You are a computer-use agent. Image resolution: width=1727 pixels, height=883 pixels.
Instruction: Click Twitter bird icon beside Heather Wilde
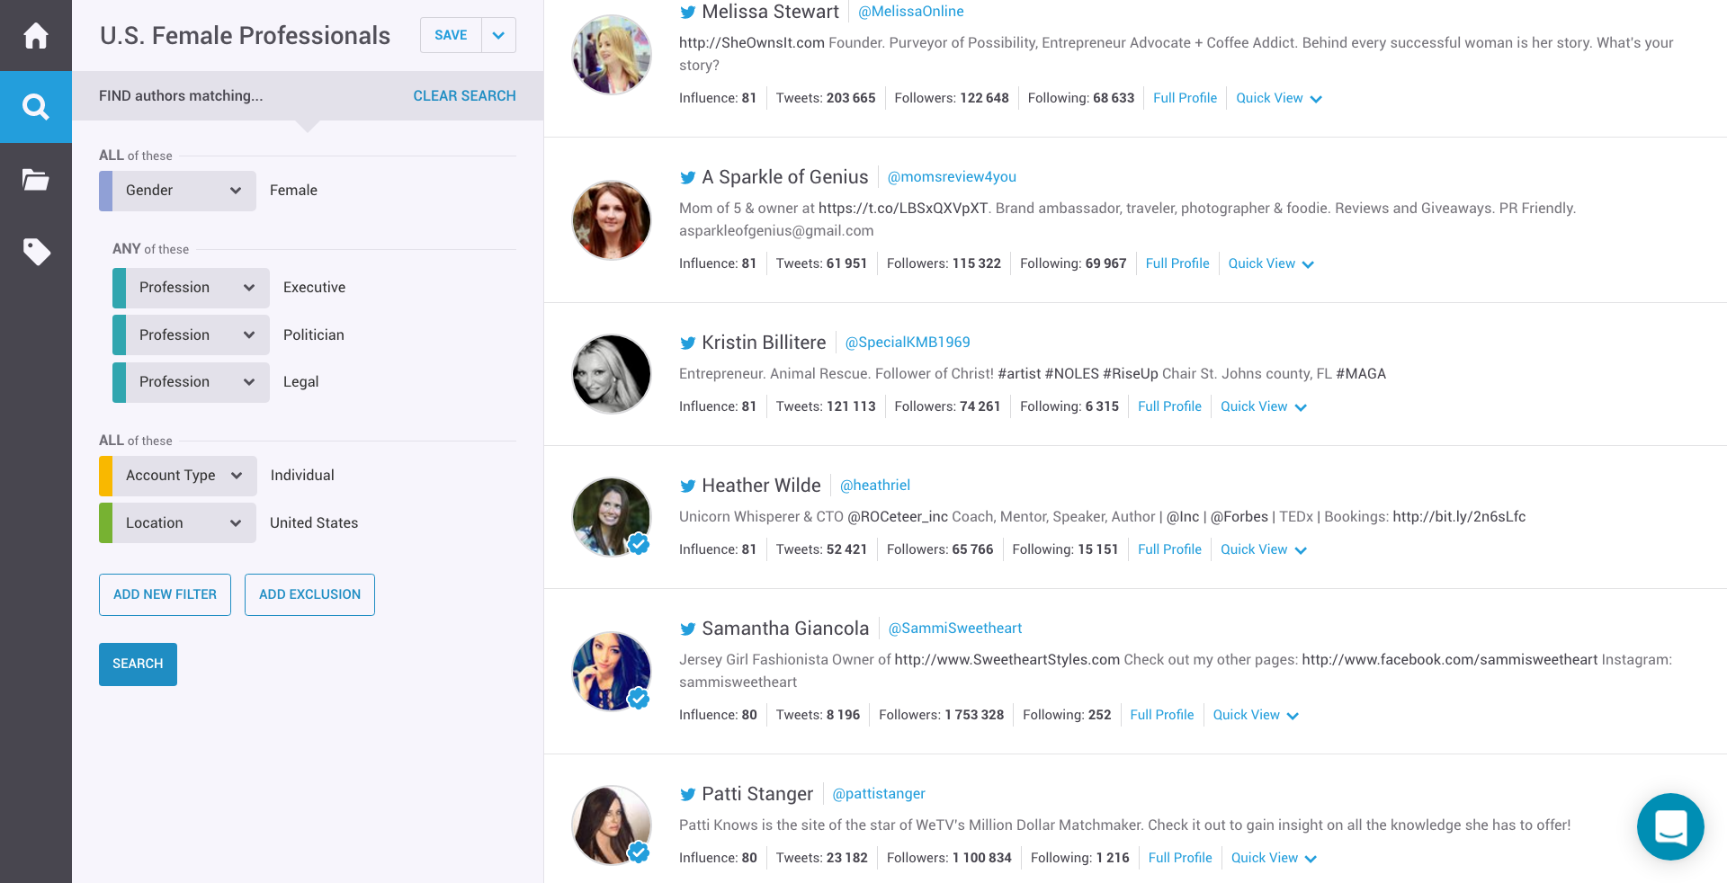coord(688,486)
